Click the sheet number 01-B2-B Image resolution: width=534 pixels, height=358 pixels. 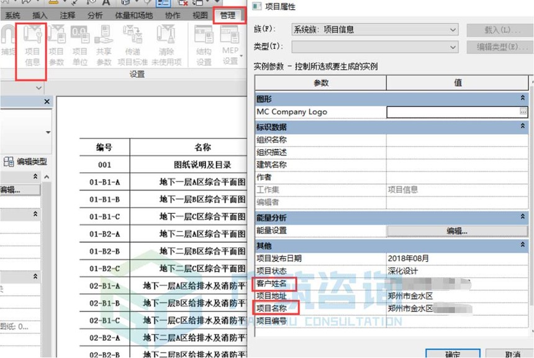pos(104,252)
